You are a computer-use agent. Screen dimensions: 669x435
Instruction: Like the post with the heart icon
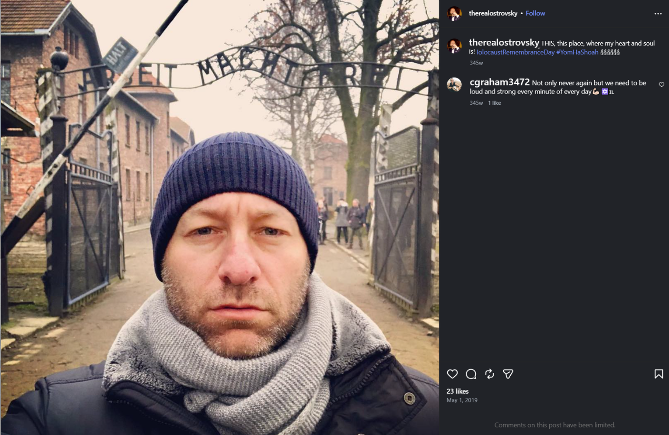[x=452, y=374]
